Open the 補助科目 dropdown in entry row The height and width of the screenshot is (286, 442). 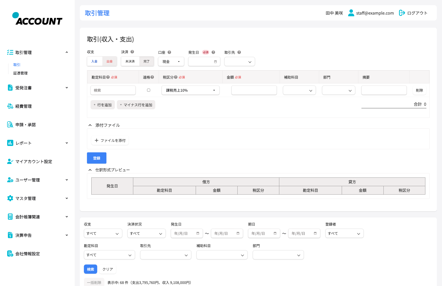[x=299, y=90]
